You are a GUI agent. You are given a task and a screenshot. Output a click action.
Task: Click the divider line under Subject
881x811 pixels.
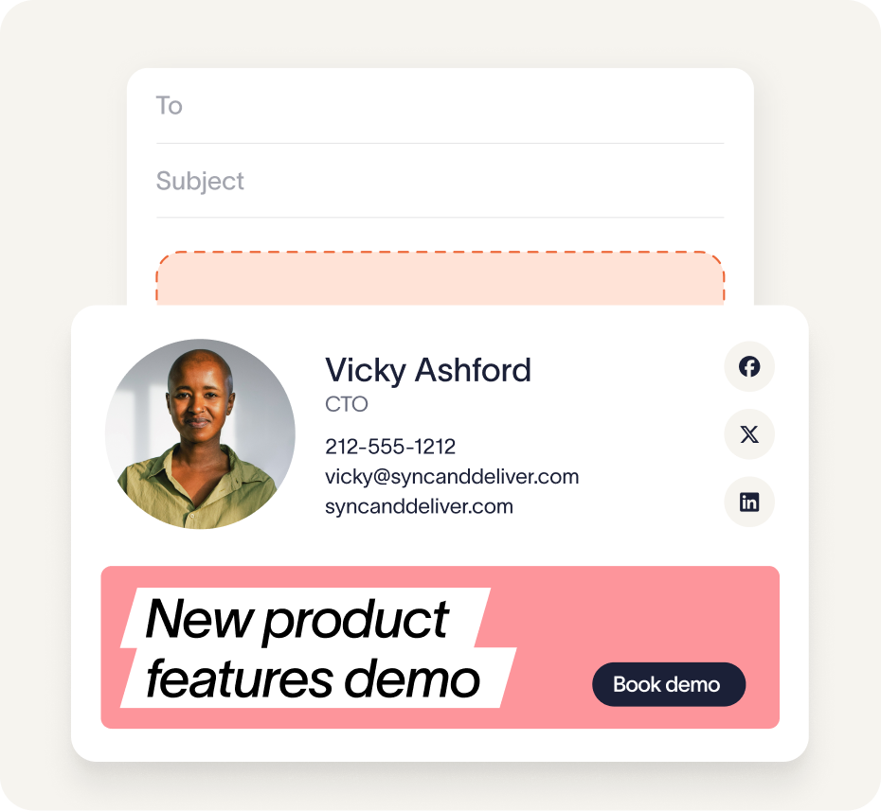pyautogui.click(x=440, y=218)
